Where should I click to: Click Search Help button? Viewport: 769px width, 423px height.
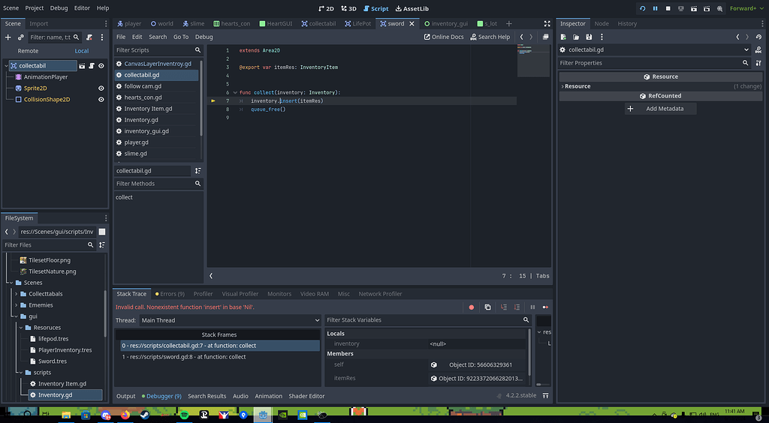click(x=490, y=37)
